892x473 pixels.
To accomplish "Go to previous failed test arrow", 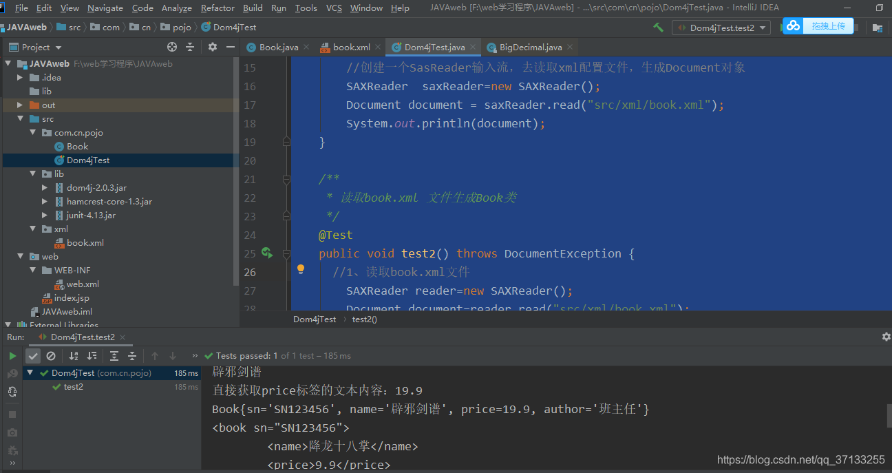I will pyautogui.click(x=155, y=356).
